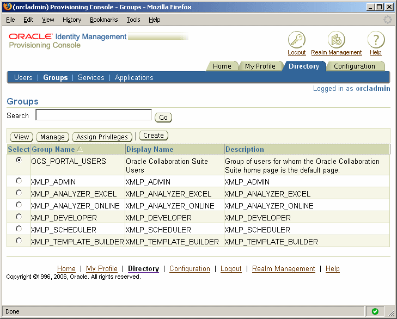The image size is (397, 319).
Task: Open the Realm Management icon
Action: (x=336, y=40)
